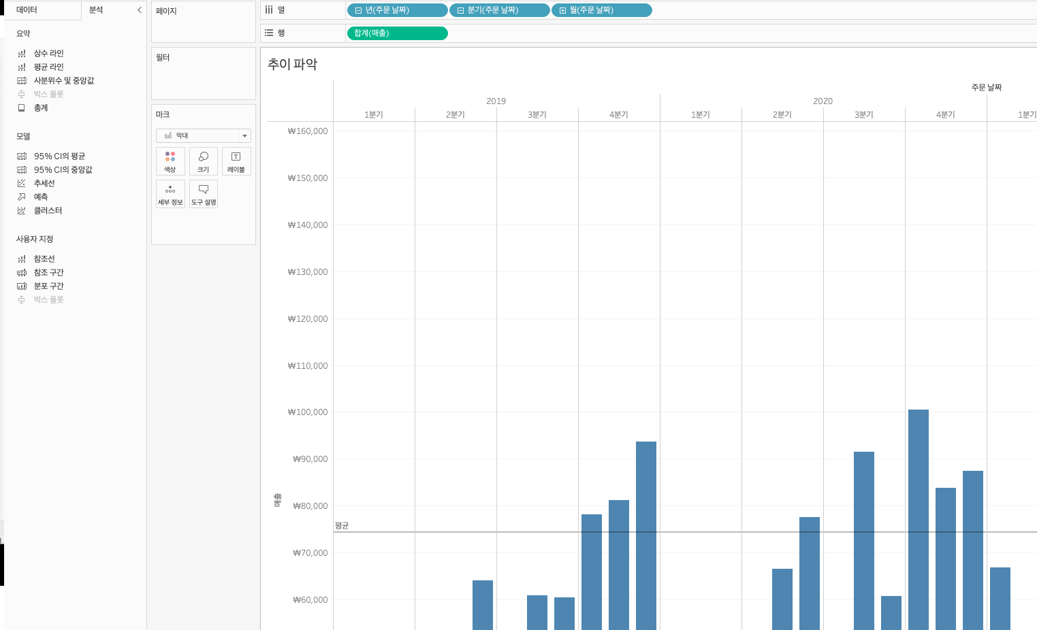Click the 열 shelf icon
Screen dimensions: 1037x630
pyautogui.click(x=269, y=10)
